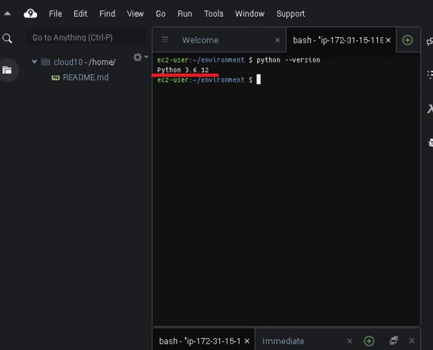Image resolution: width=433 pixels, height=350 pixels.
Task: Collapse the cloud10 folder tree
Action: pos(34,62)
